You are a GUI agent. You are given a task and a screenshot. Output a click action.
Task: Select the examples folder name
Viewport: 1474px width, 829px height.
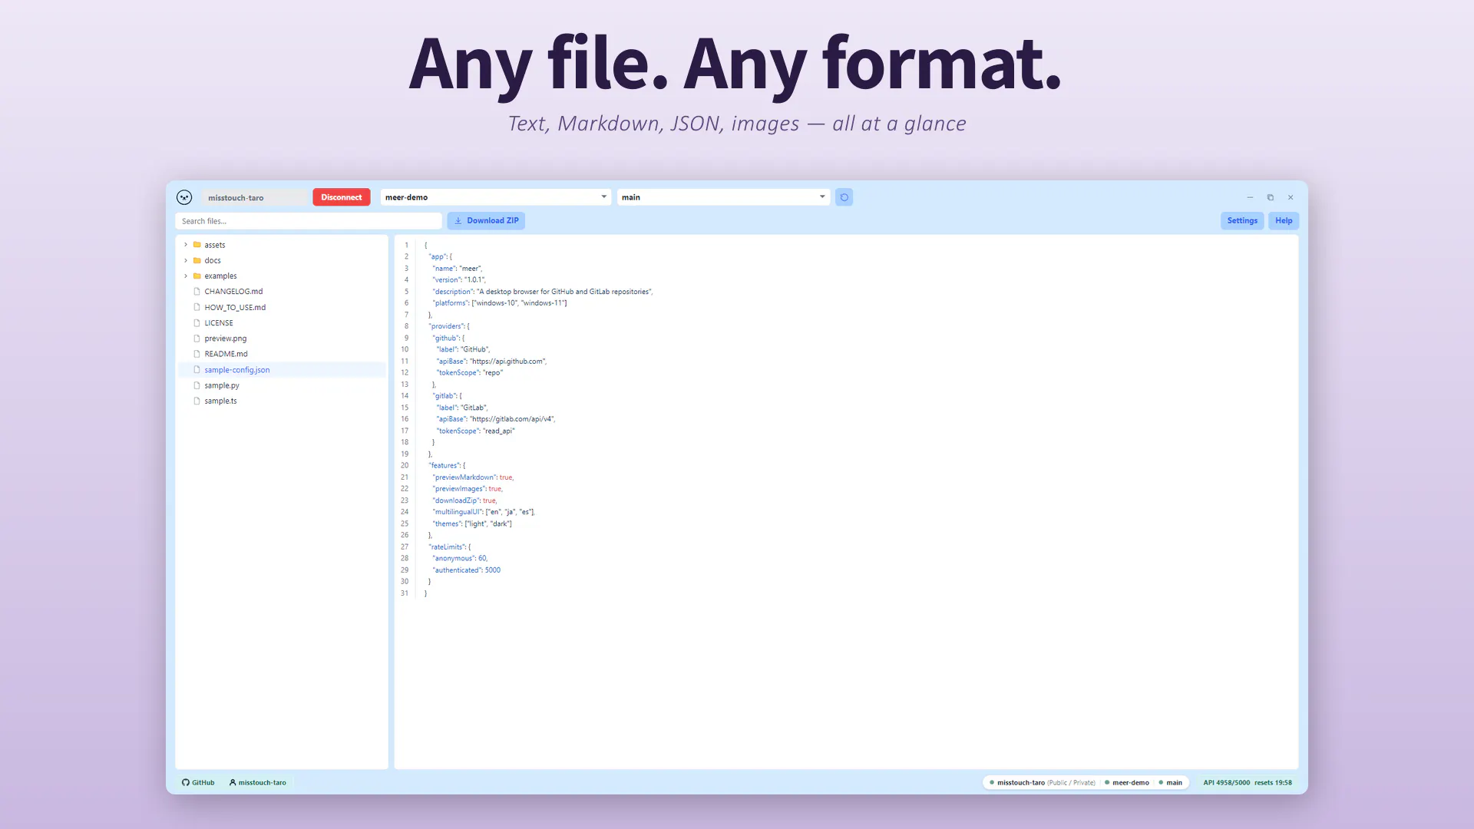220,276
